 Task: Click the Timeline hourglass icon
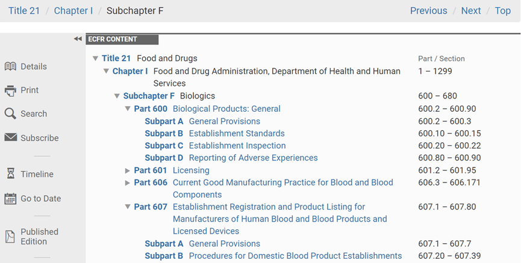point(10,174)
